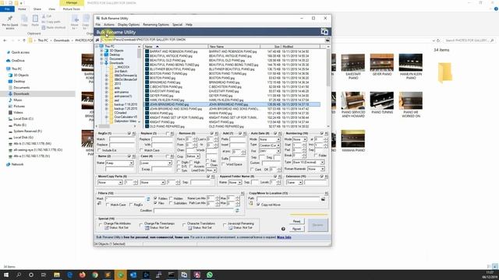The height and width of the screenshot is (280, 499).
Task: Enable the Change File Attributes checkbox
Action: (x=101, y=224)
